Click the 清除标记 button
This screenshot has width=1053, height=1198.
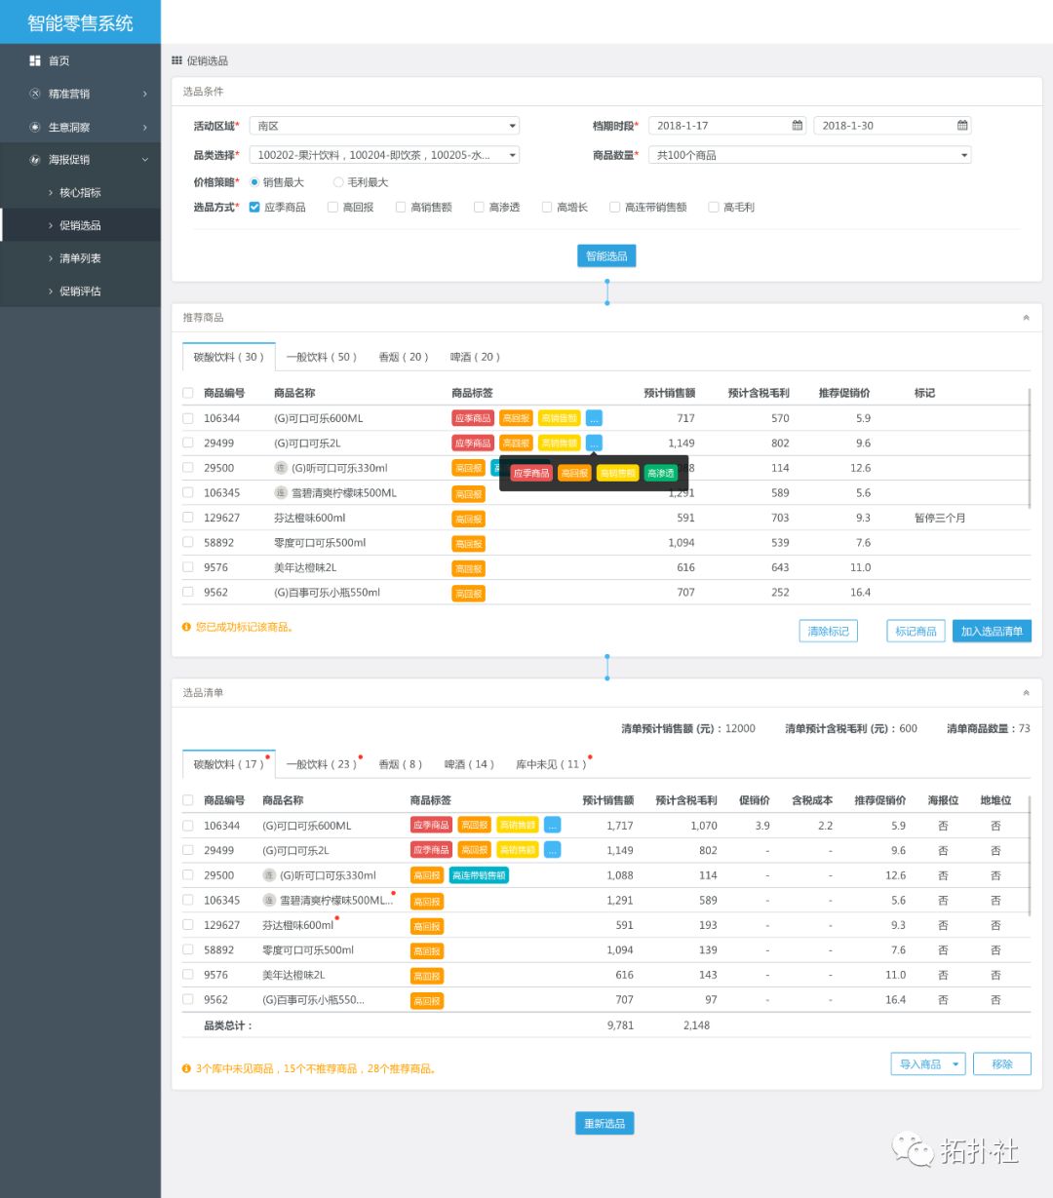(x=829, y=632)
